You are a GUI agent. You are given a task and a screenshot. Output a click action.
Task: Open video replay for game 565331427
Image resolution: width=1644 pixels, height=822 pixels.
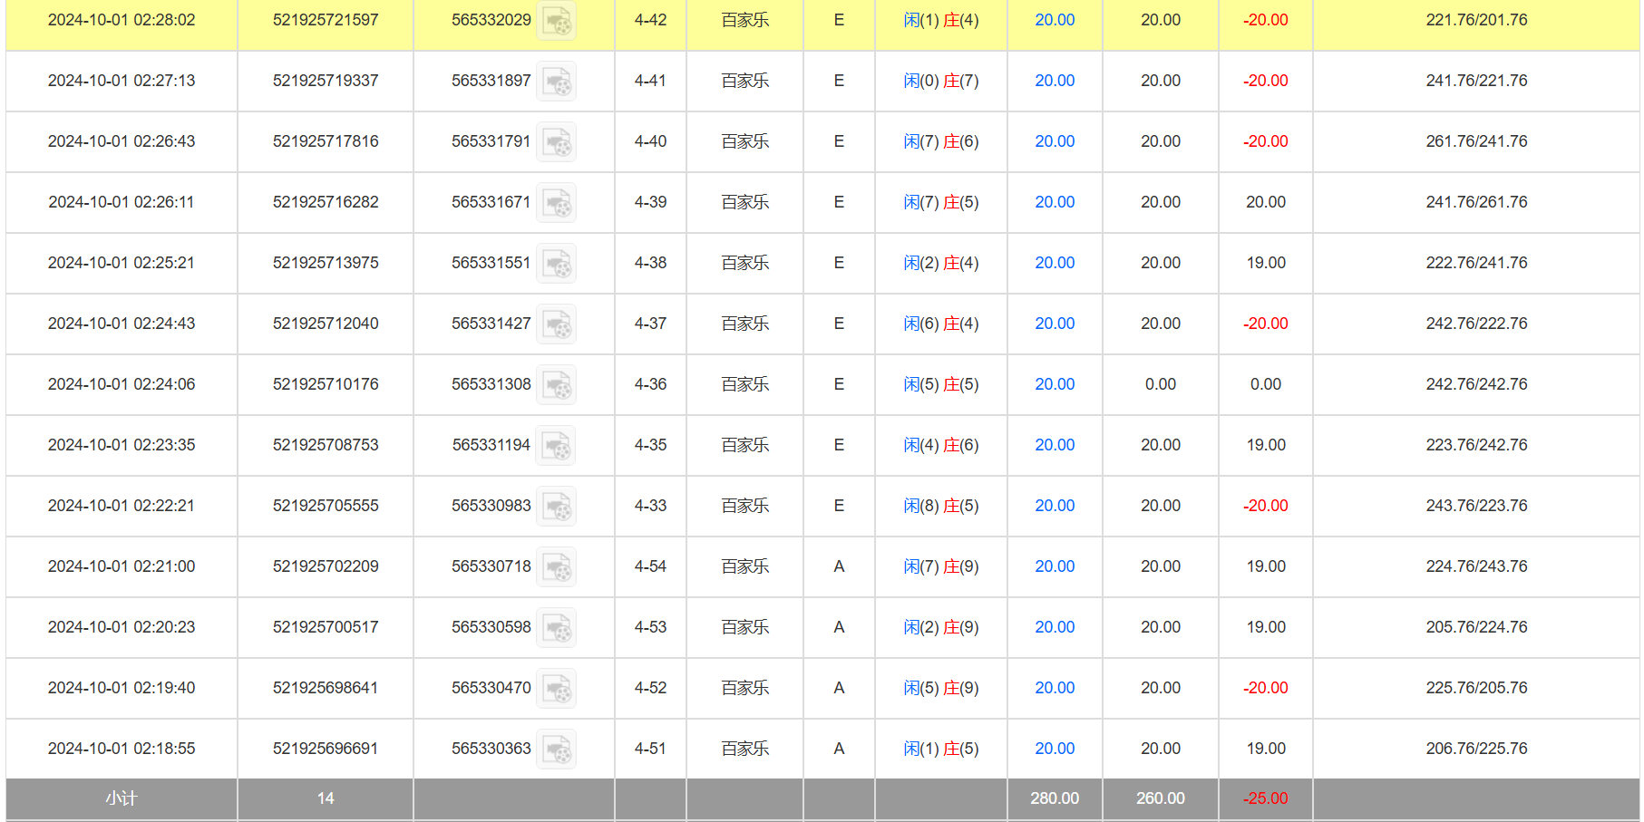click(x=556, y=324)
